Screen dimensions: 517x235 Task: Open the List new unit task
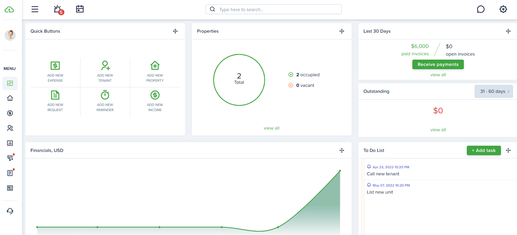tap(380, 192)
